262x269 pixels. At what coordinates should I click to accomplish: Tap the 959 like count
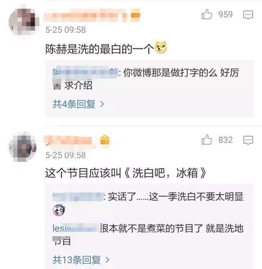coord(226,14)
